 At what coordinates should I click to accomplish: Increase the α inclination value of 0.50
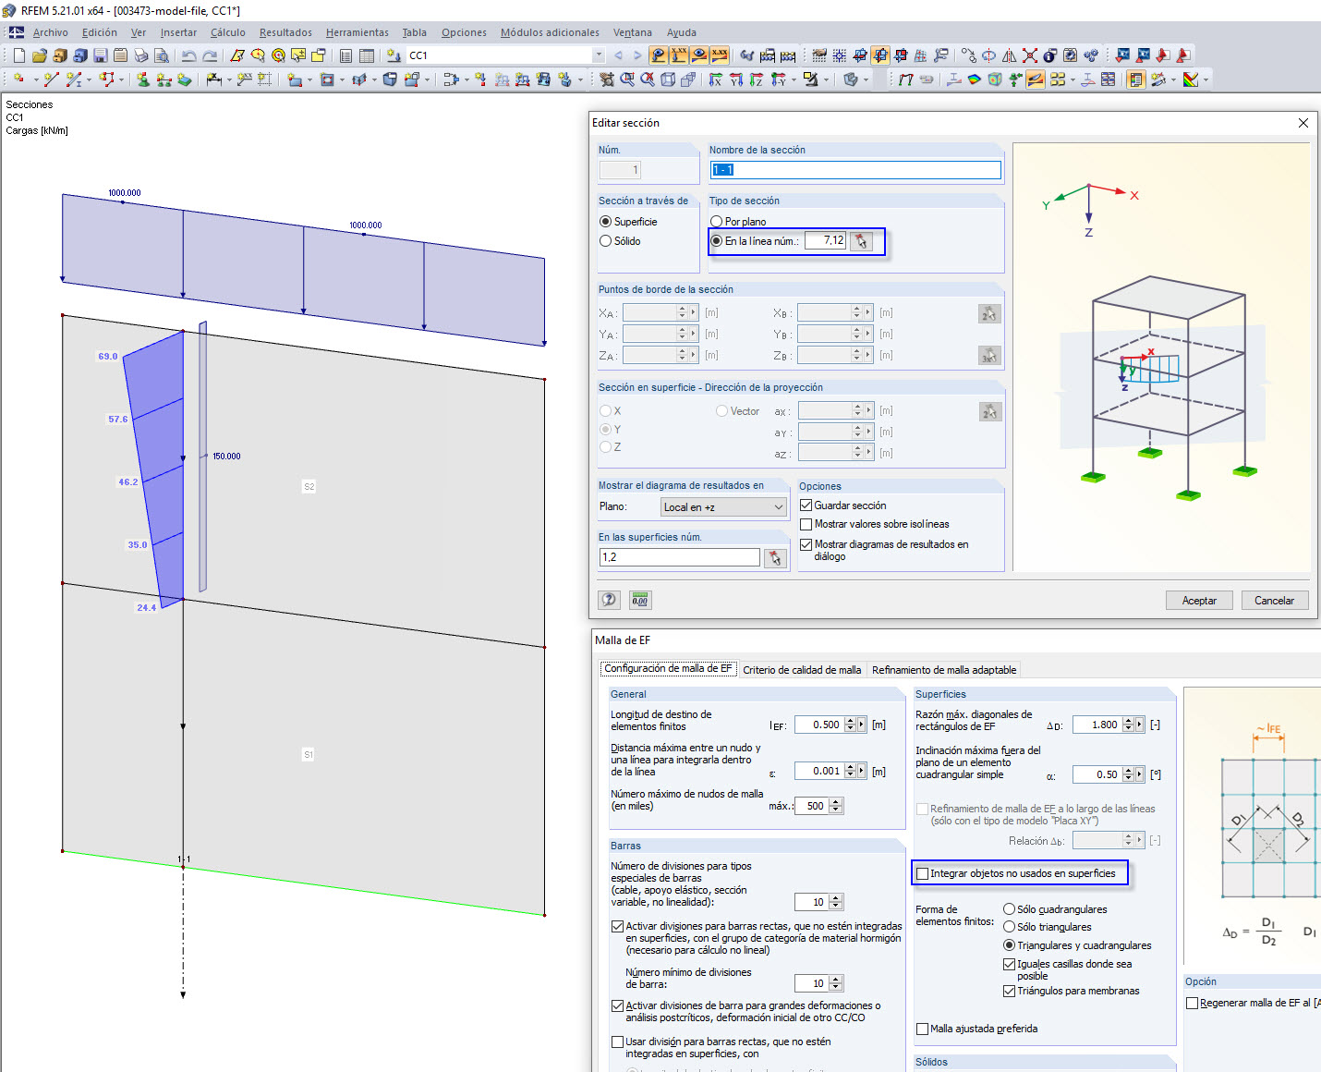(x=1128, y=772)
